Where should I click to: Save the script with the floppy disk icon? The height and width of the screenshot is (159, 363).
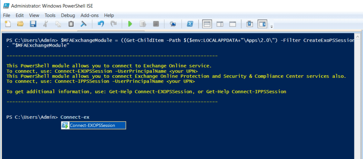33,24
